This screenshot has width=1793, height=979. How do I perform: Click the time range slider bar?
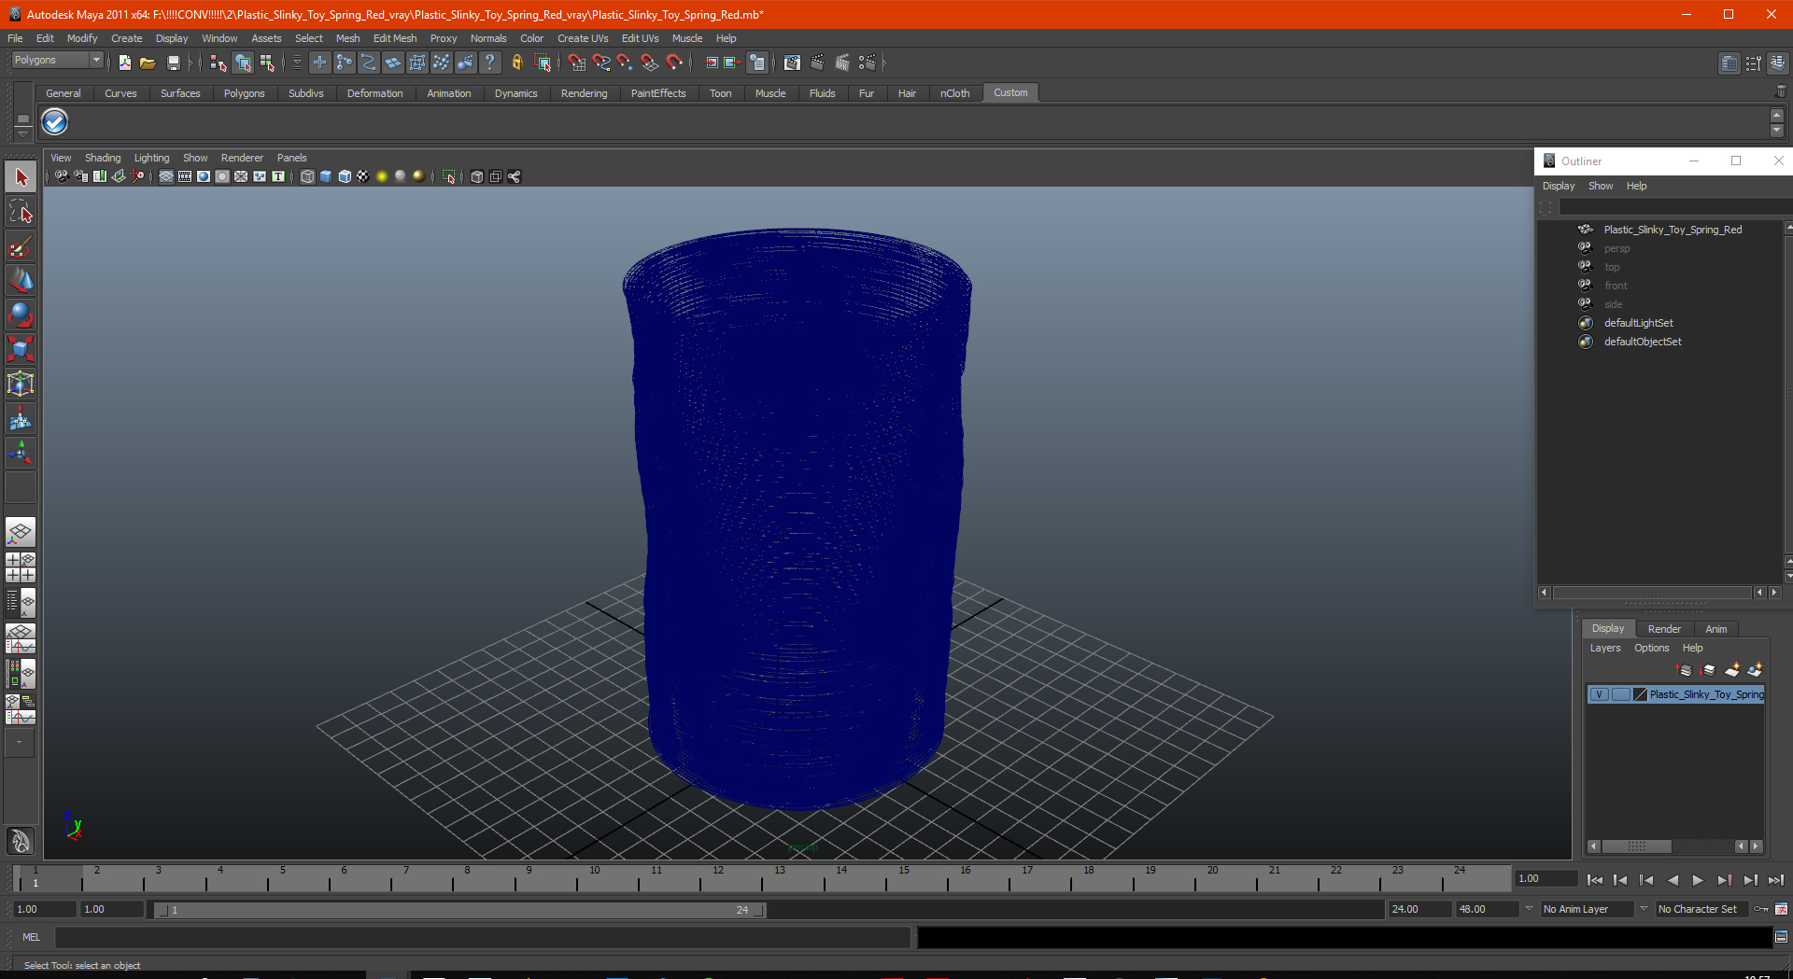pos(459,910)
